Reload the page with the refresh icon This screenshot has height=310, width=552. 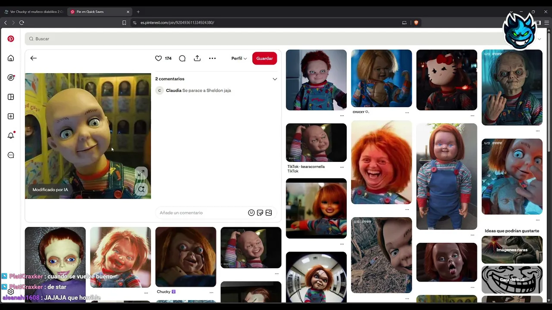coord(22,22)
